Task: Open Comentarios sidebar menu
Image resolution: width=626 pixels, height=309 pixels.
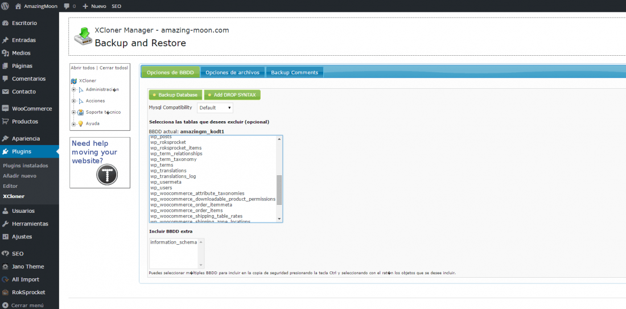Action: click(30, 79)
